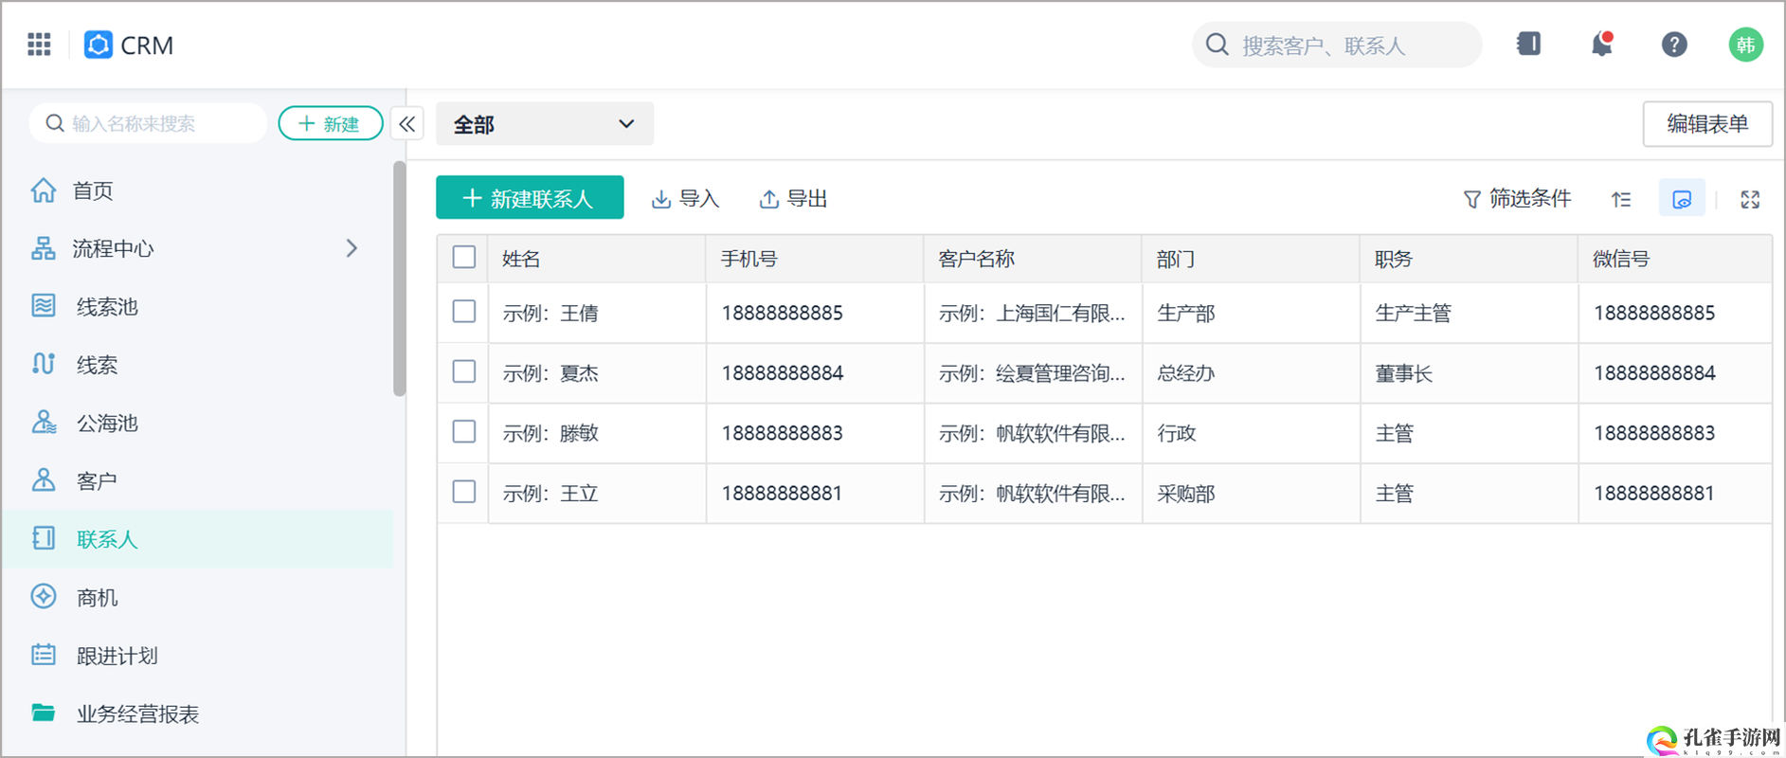Screen dimensions: 1786x758
Task: Click the 编辑表单 button
Action: 1707,124
